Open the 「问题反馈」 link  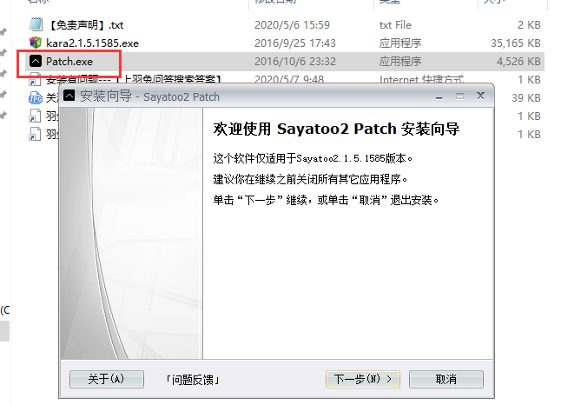pos(193,380)
